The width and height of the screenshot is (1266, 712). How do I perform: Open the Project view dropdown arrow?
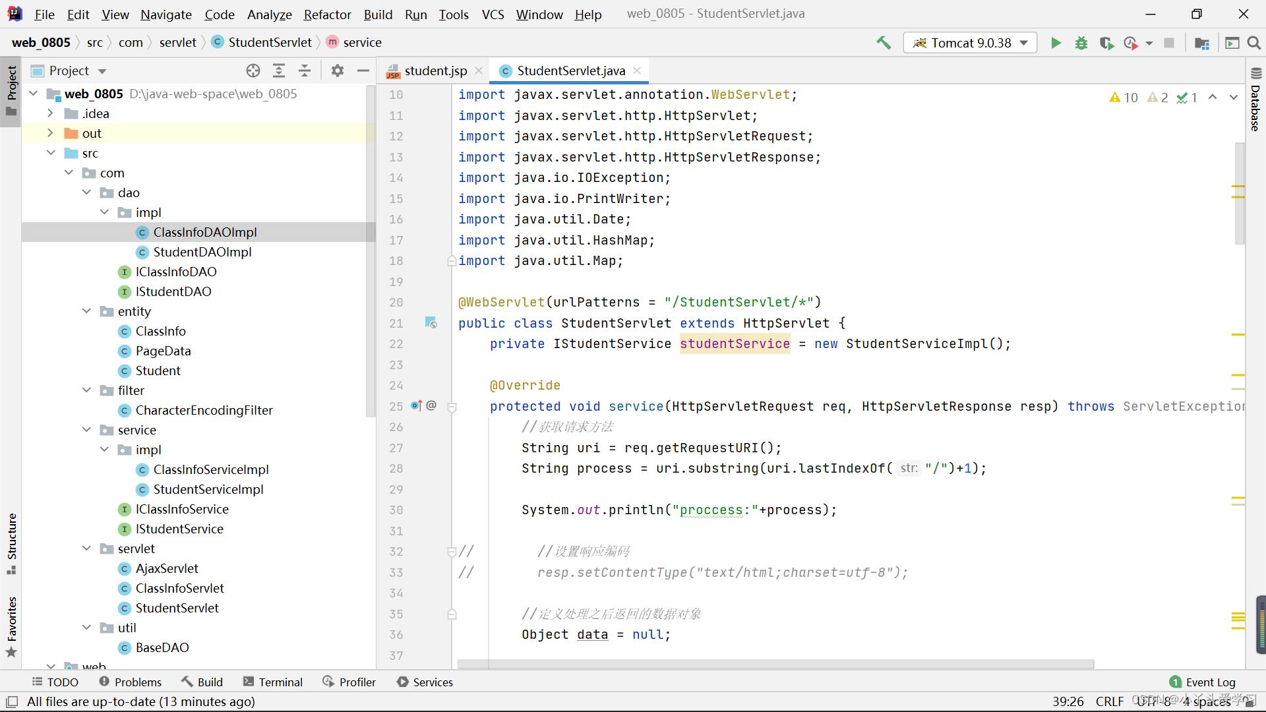pyautogui.click(x=102, y=71)
